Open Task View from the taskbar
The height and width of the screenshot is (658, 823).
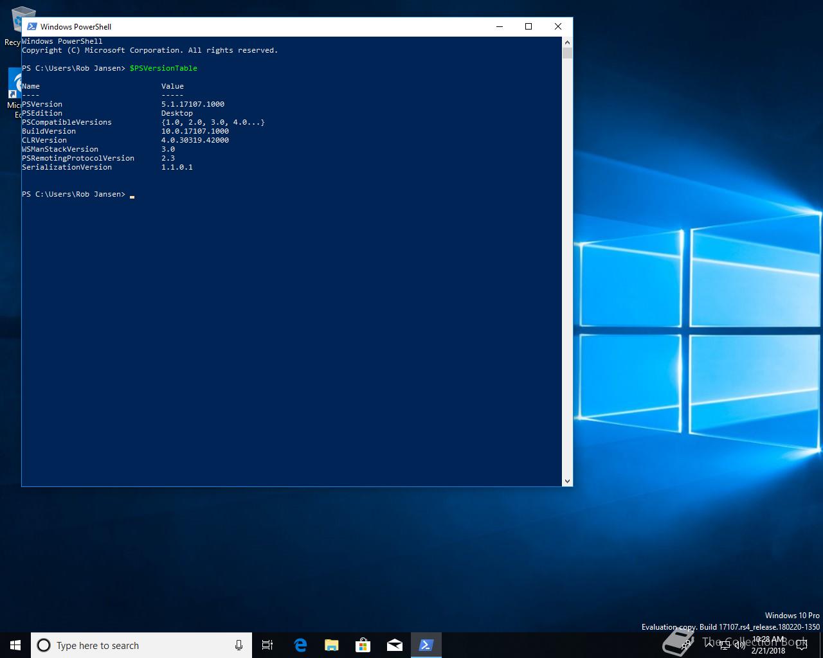click(x=267, y=645)
